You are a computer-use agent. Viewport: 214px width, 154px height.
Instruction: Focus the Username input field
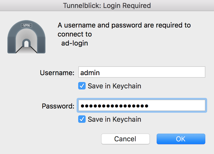click(x=142, y=72)
